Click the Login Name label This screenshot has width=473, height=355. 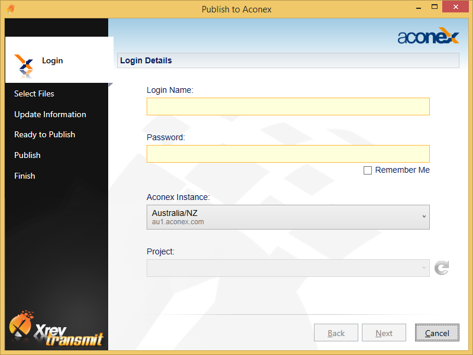coord(170,90)
